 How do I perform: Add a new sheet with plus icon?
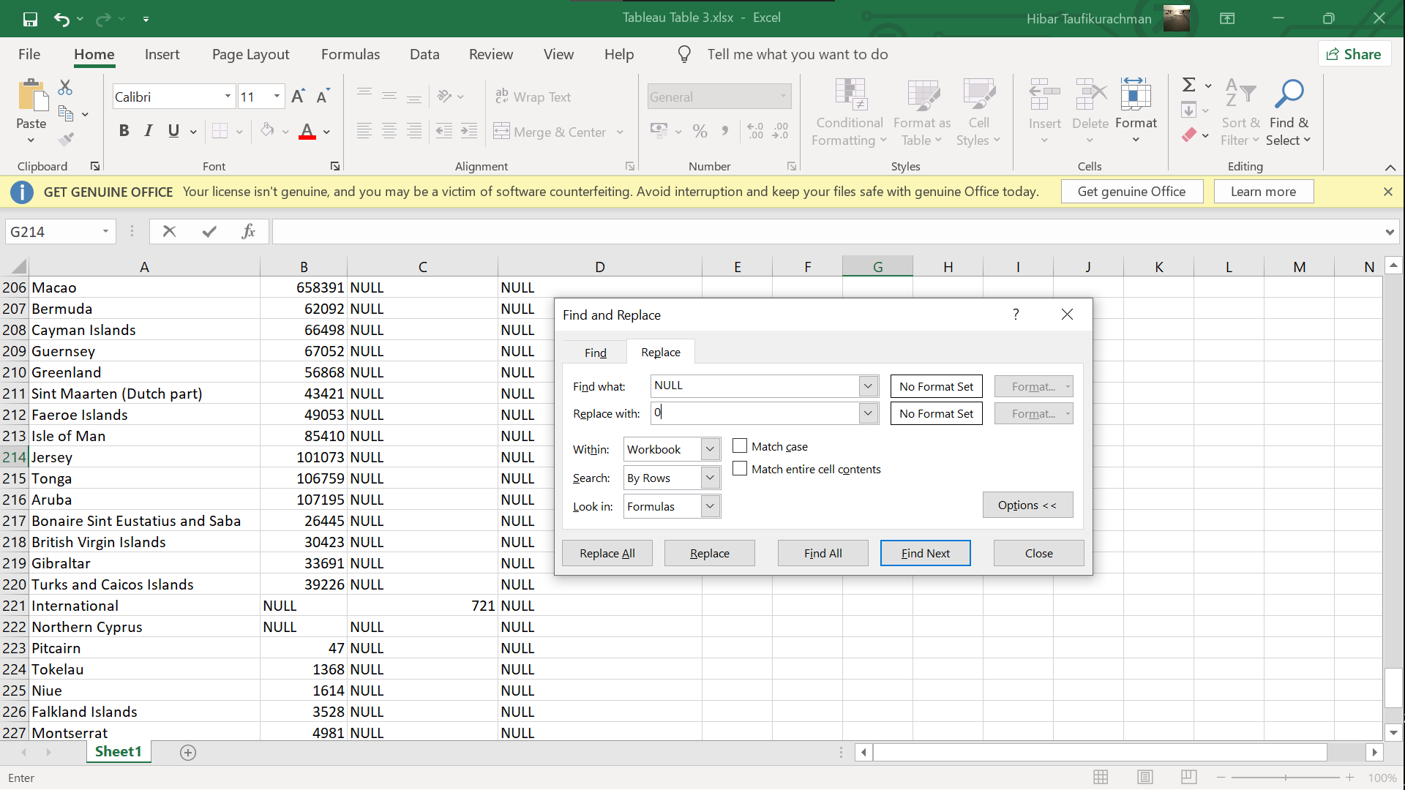click(188, 753)
